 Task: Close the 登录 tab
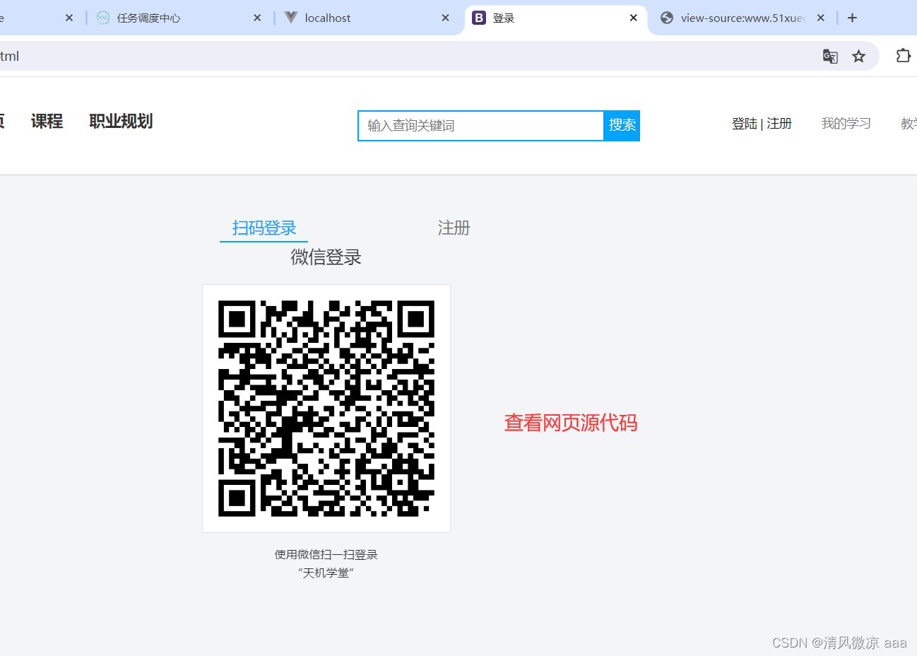click(634, 18)
